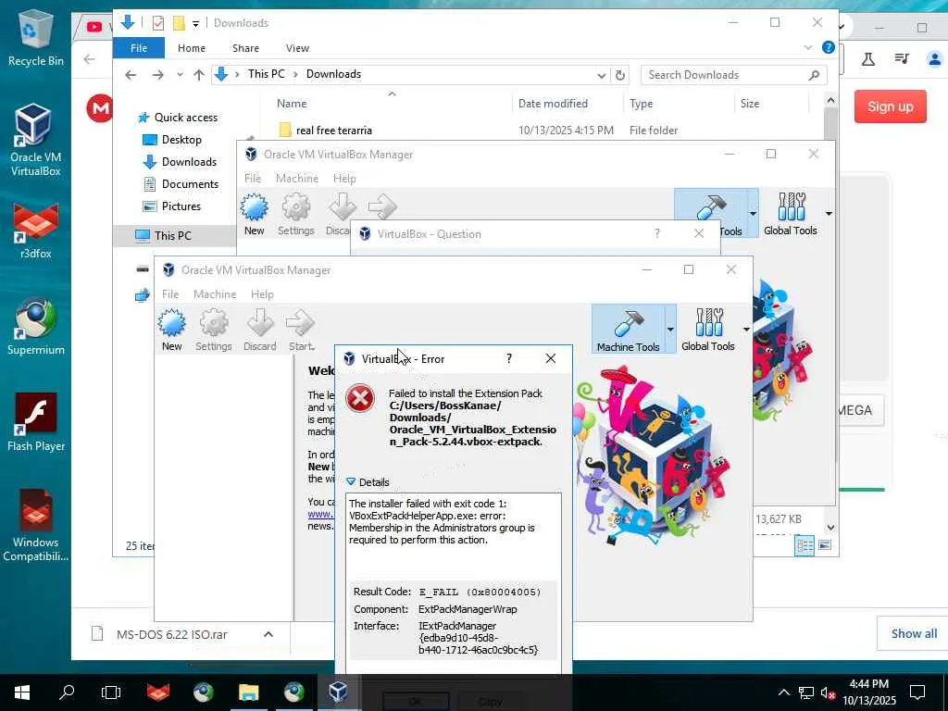This screenshot has width=948, height=711.
Task: Open recent locations dropdown in Explorer
Action: click(x=180, y=75)
